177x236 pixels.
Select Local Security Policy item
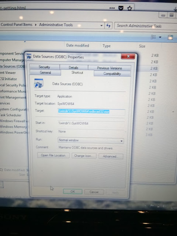pos(13,85)
